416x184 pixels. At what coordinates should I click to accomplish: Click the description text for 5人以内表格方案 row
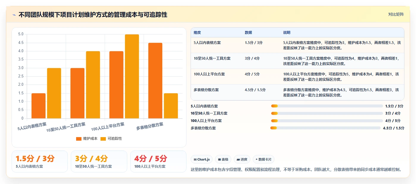coord(342,45)
